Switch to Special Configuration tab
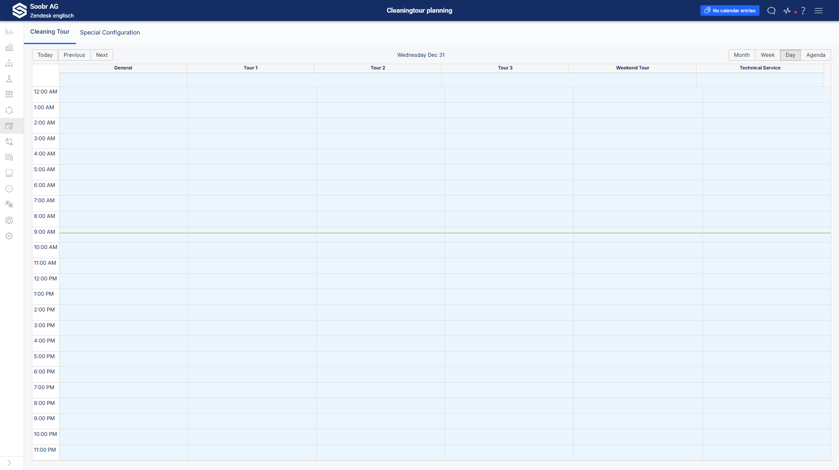 coord(110,32)
